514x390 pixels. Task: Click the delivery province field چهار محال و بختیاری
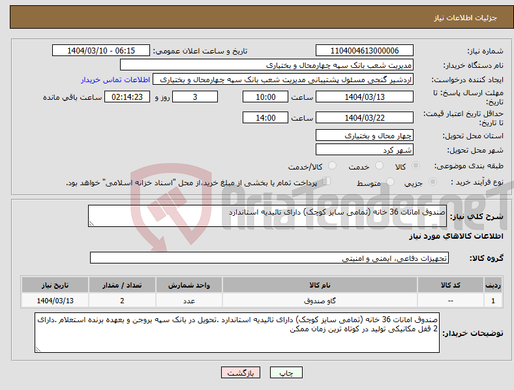coord(364,136)
